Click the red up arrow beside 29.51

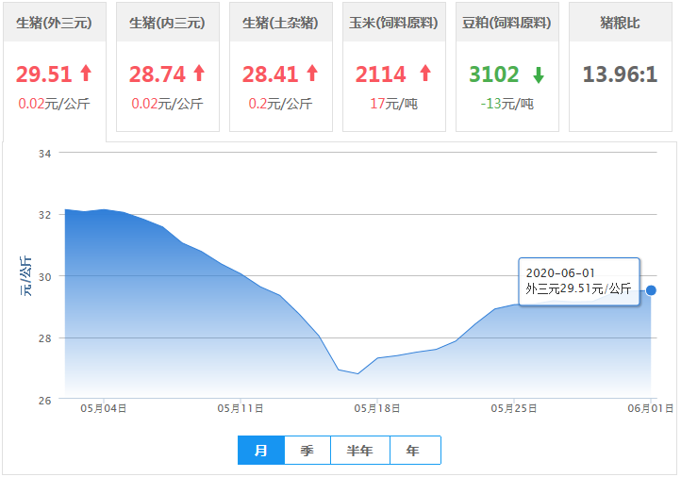pyautogui.click(x=86, y=73)
